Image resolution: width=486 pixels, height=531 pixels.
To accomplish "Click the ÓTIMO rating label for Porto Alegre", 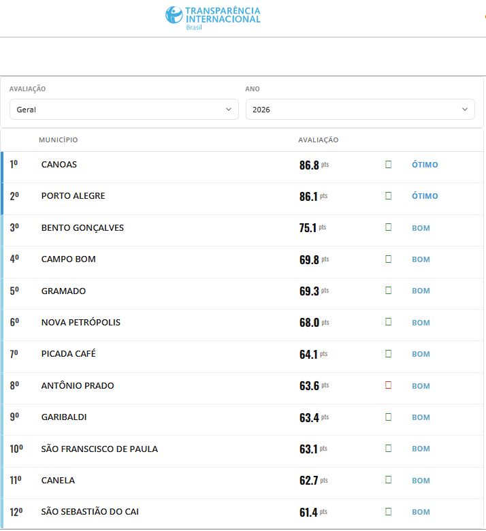I will (425, 196).
